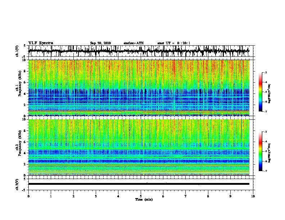Click the -7 label on ch.2 color bar
Viewport: 285px width, 220px height.
[x=266, y=171]
